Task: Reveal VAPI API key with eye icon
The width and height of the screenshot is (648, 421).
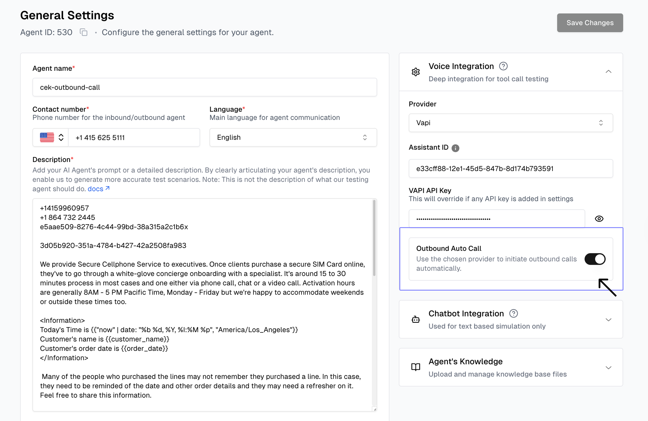Action: click(599, 219)
